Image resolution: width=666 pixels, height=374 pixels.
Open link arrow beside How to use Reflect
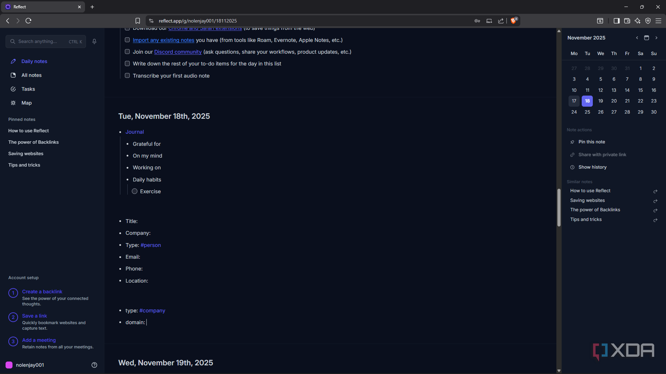click(x=655, y=191)
